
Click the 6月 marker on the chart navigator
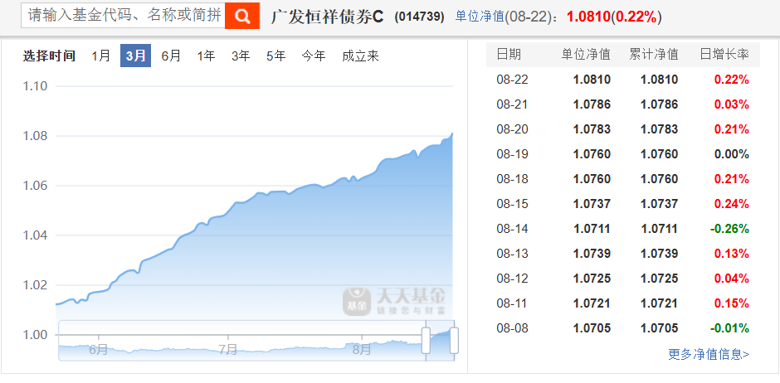tap(99, 349)
